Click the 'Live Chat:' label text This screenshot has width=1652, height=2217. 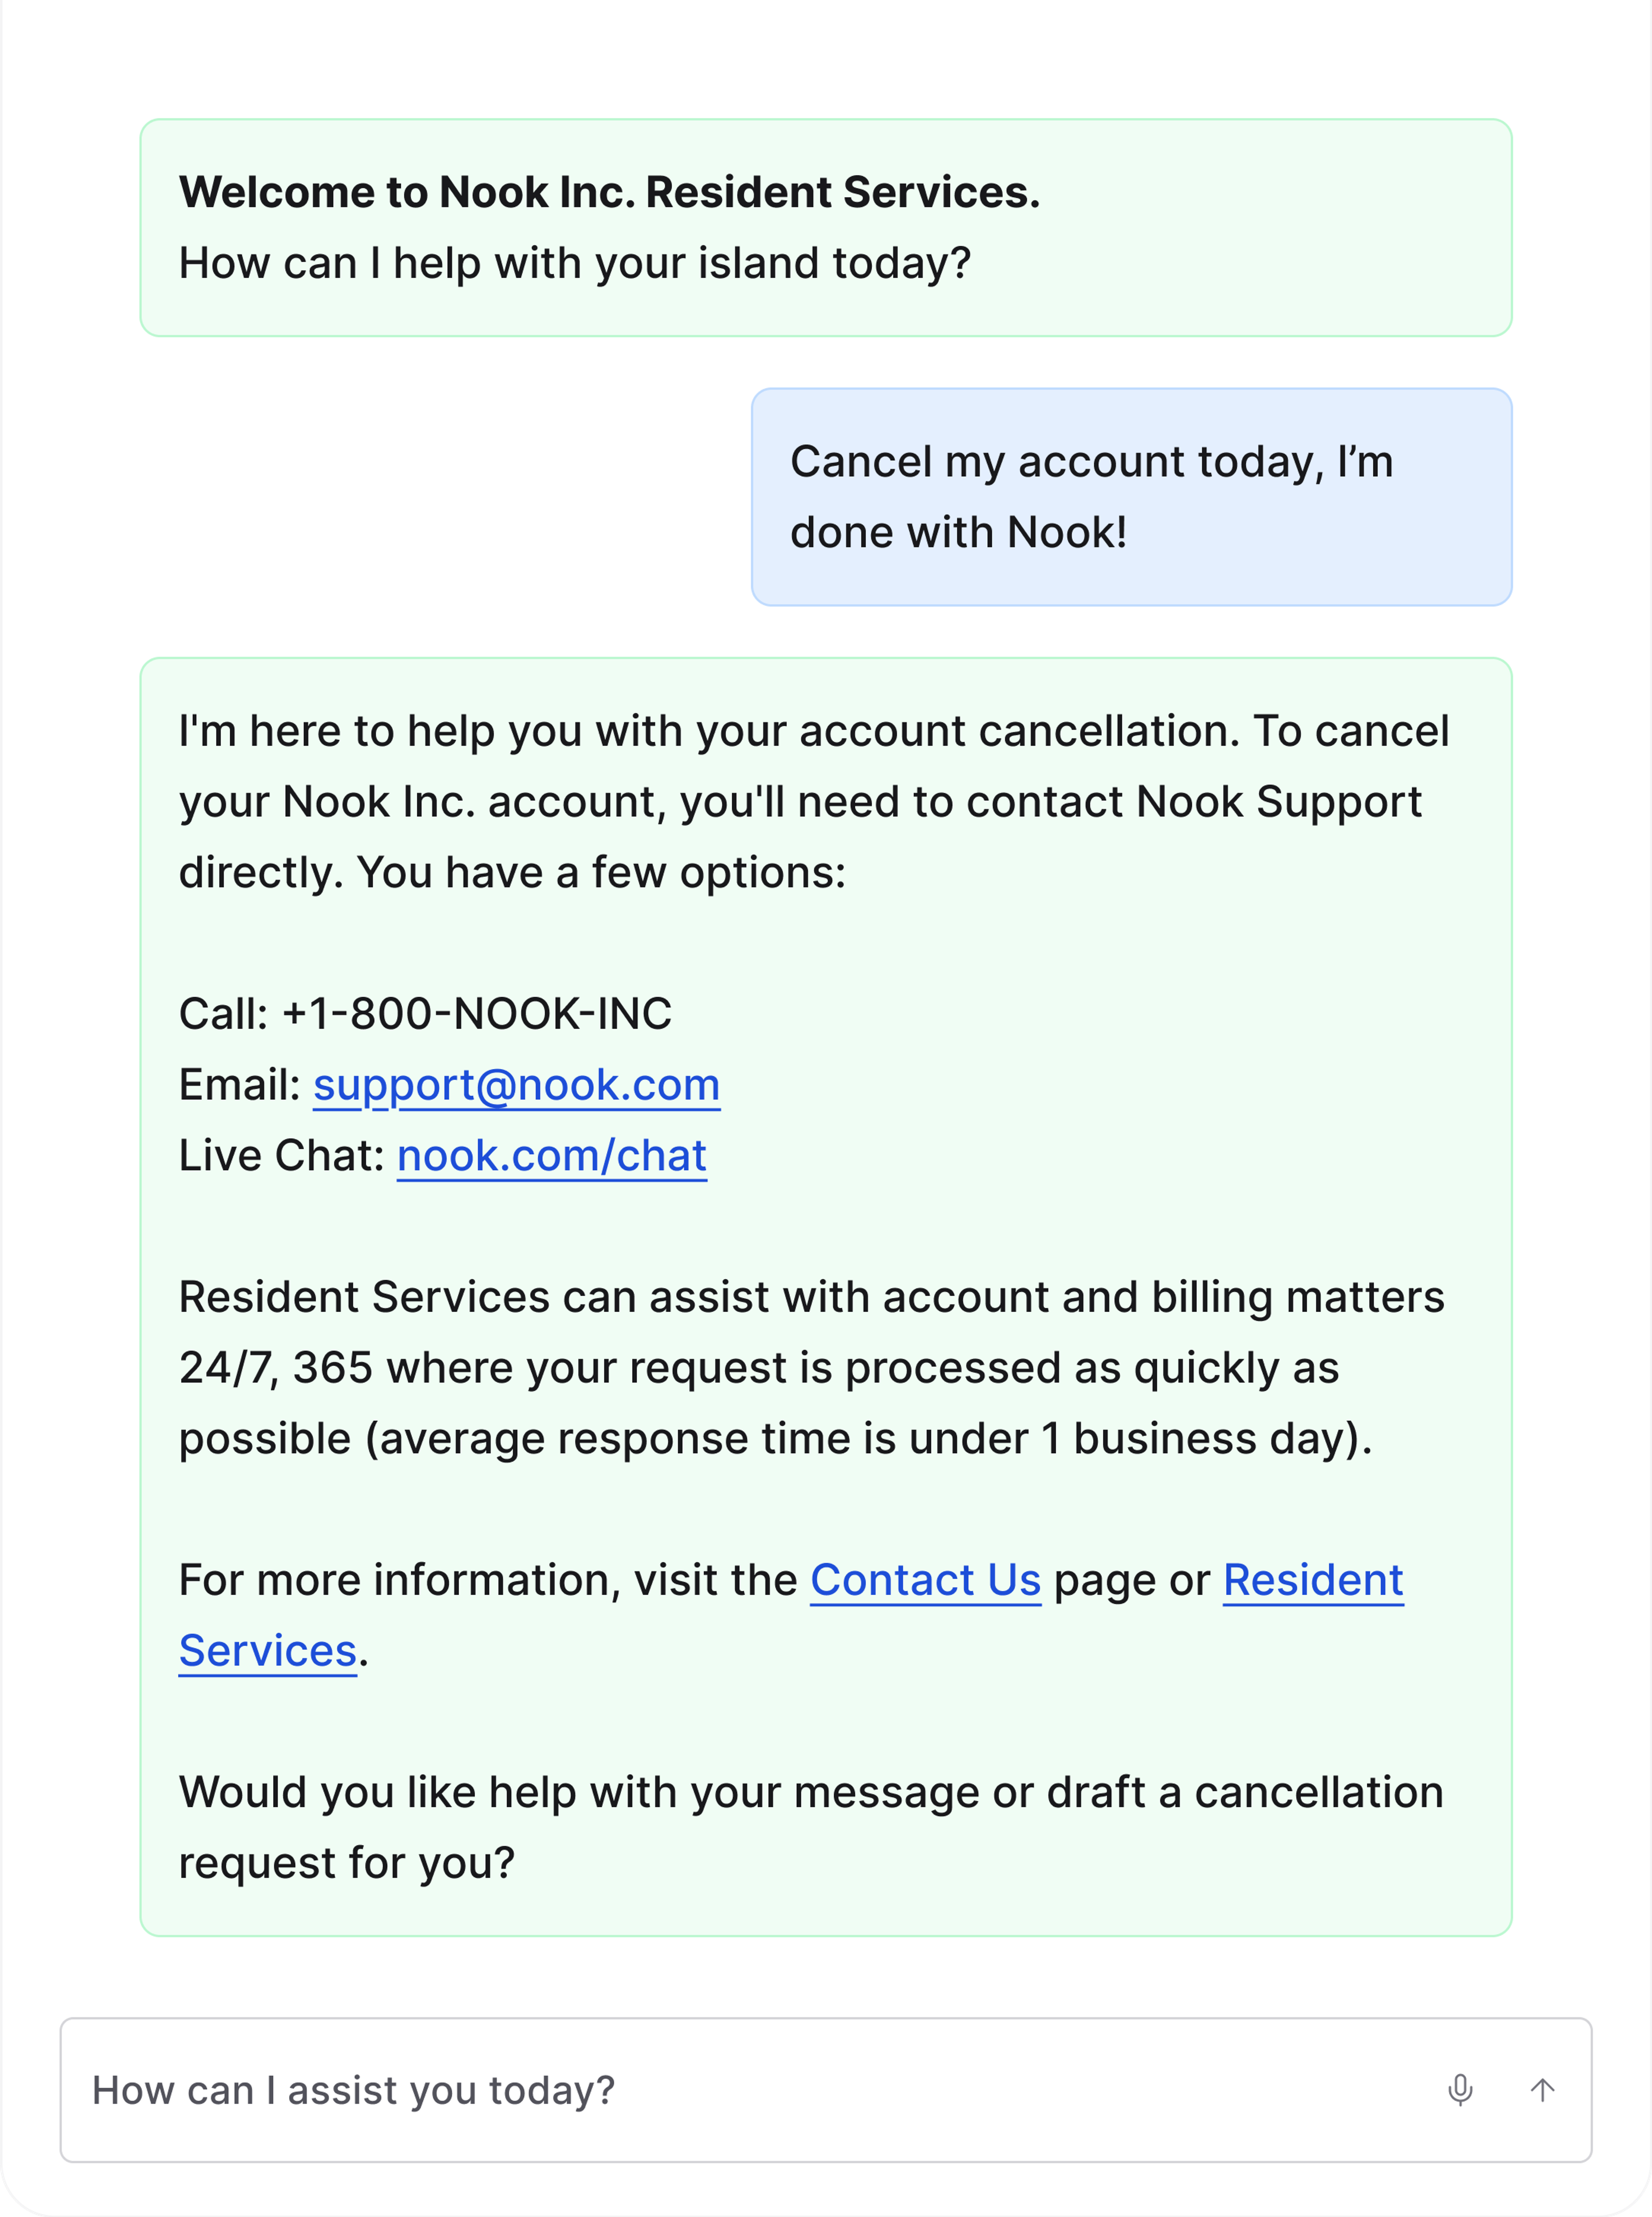(281, 1156)
